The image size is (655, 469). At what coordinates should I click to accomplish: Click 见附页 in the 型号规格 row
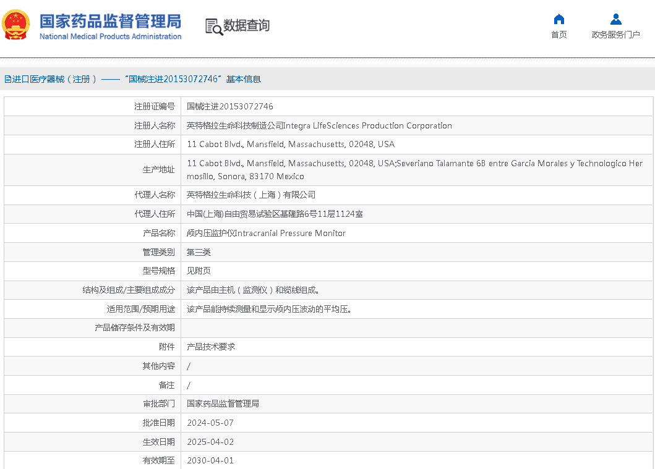[x=199, y=271]
